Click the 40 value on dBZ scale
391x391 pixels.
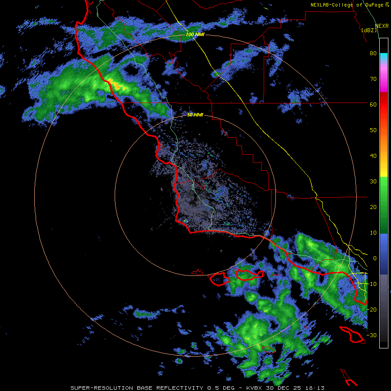tap(373, 156)
